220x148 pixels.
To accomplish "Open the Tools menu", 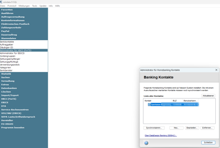I will [35, 6].
